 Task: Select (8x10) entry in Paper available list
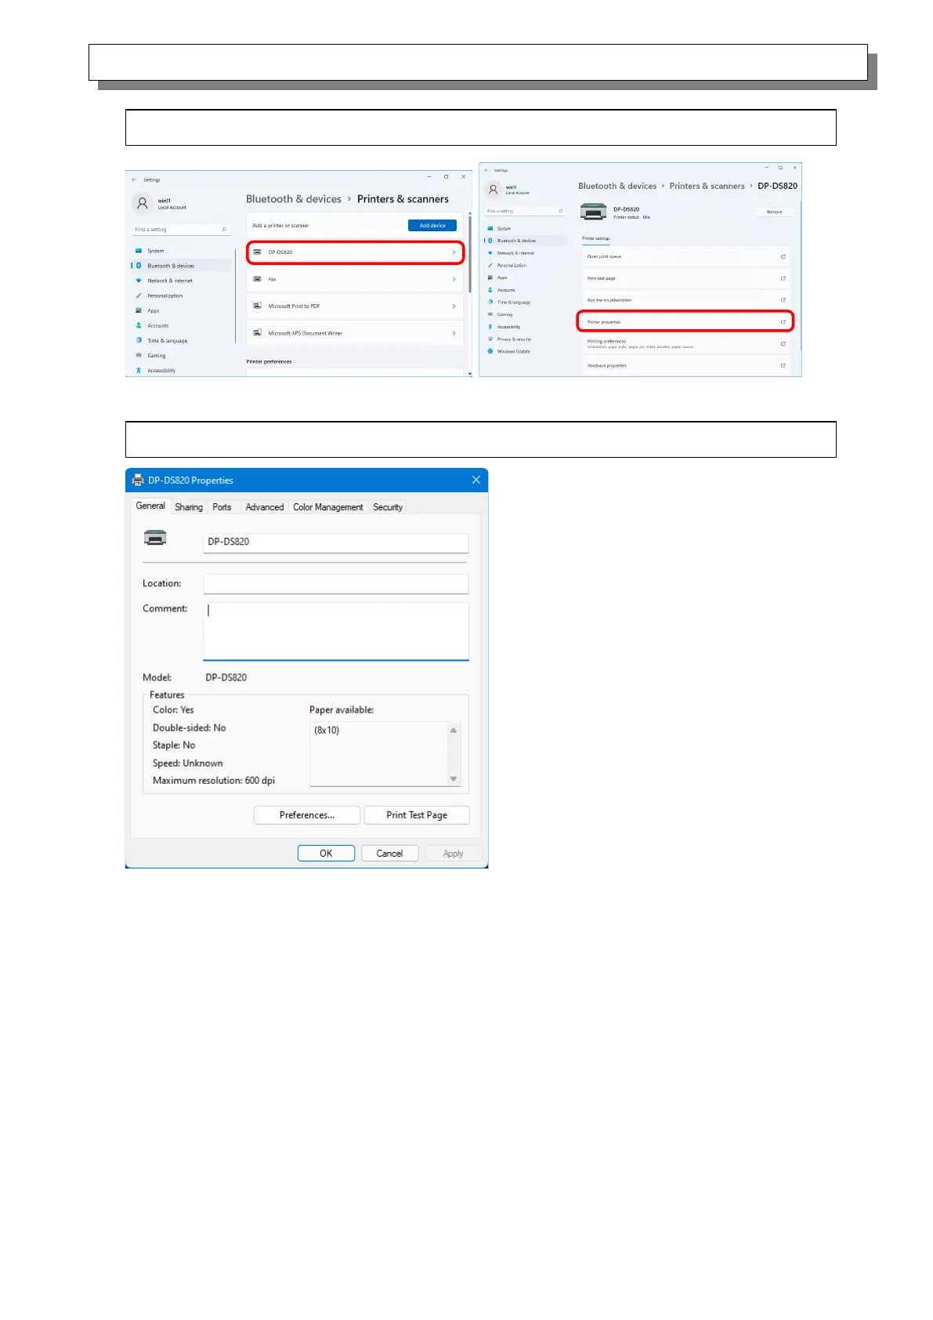[327, 731]
